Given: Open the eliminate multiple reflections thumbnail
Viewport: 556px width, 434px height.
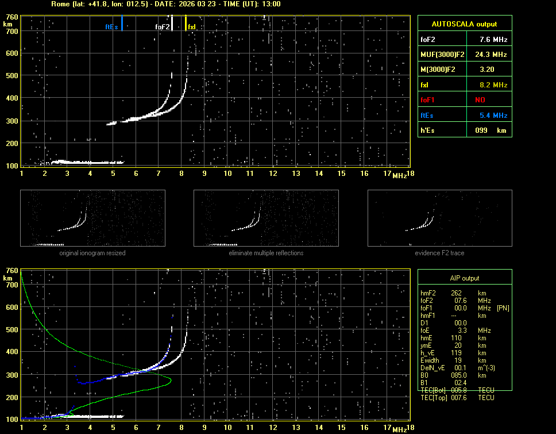Looking at the screenshot, I should [x=266, y=218].
